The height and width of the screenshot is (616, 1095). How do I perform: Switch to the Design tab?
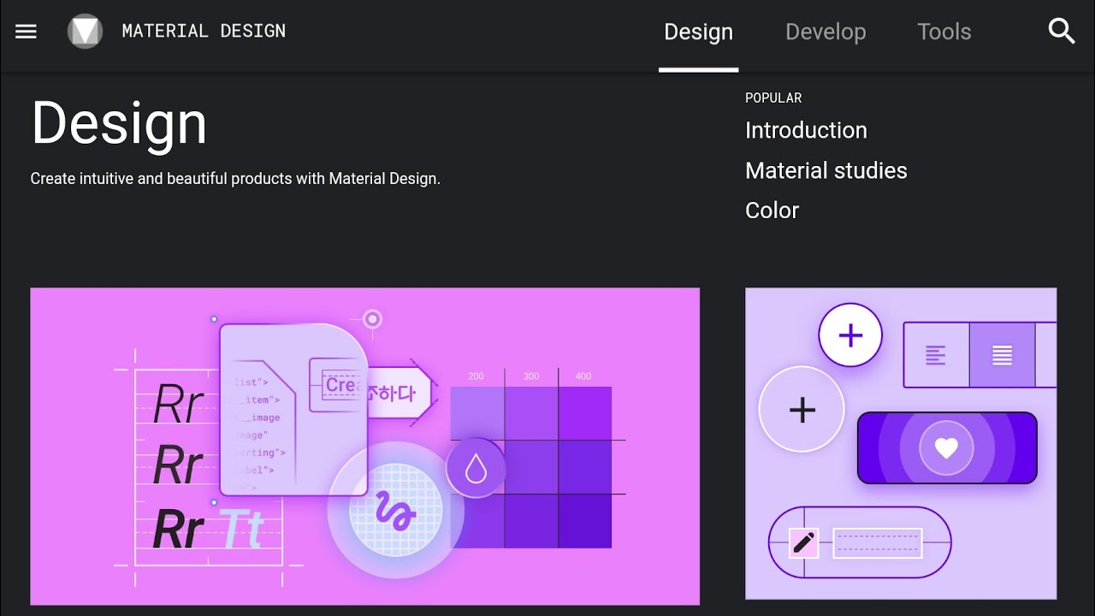[x=699, y=32]
